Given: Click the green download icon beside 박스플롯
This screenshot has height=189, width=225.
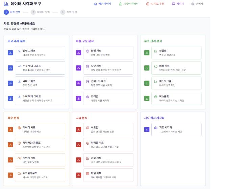Looking at the screenshot, I should (147, 98).
